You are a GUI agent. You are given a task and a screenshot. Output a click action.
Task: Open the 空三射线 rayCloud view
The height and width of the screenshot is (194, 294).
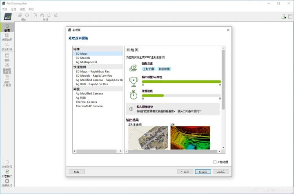(x=7, y=47)
